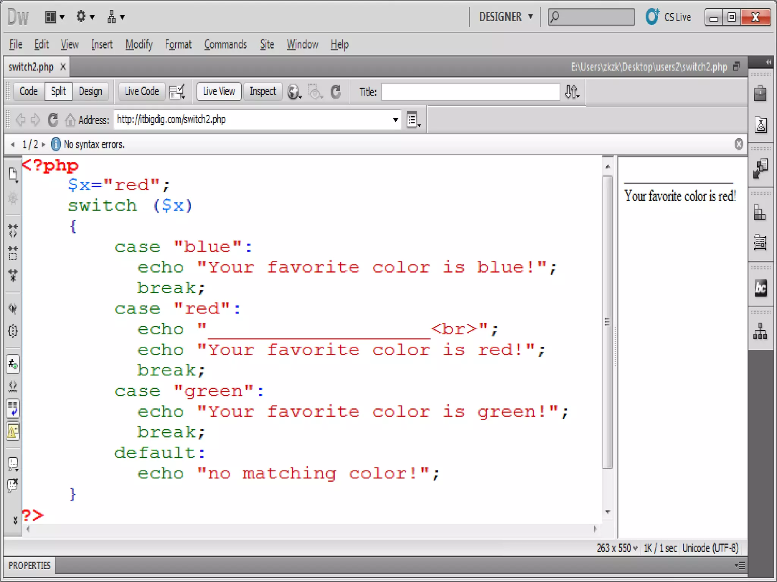Click the syntax info icon

click(x=56, y=144)
